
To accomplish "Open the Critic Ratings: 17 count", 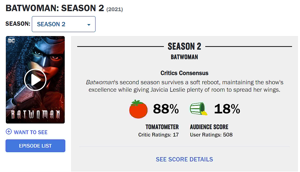I will click(158, 135).
